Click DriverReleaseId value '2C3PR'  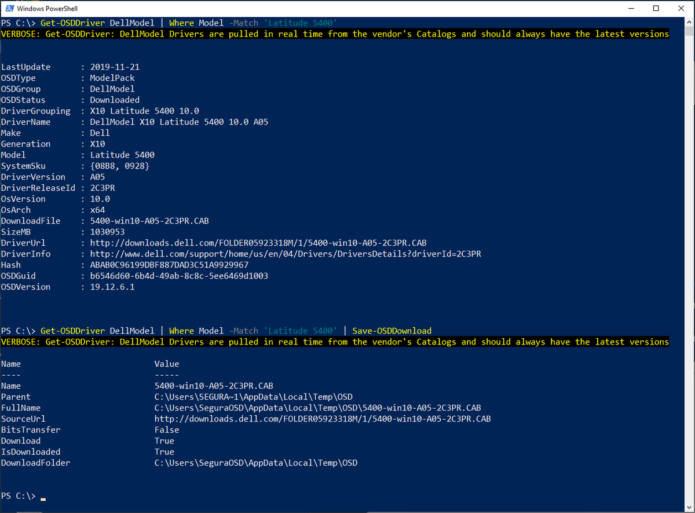103,188
